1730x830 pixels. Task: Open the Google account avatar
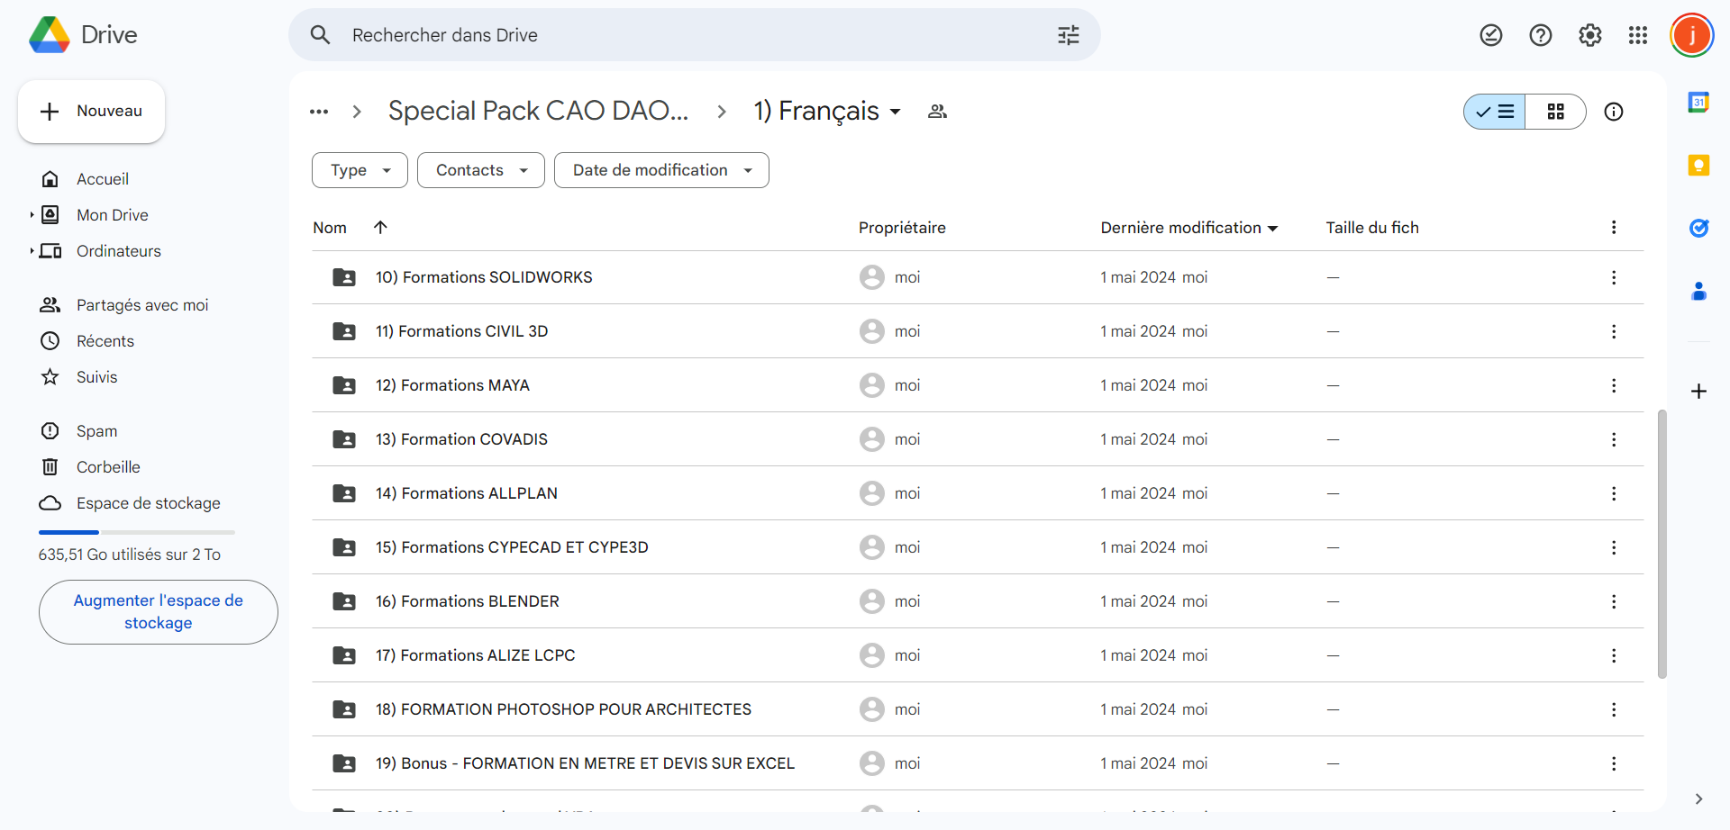1691,35
